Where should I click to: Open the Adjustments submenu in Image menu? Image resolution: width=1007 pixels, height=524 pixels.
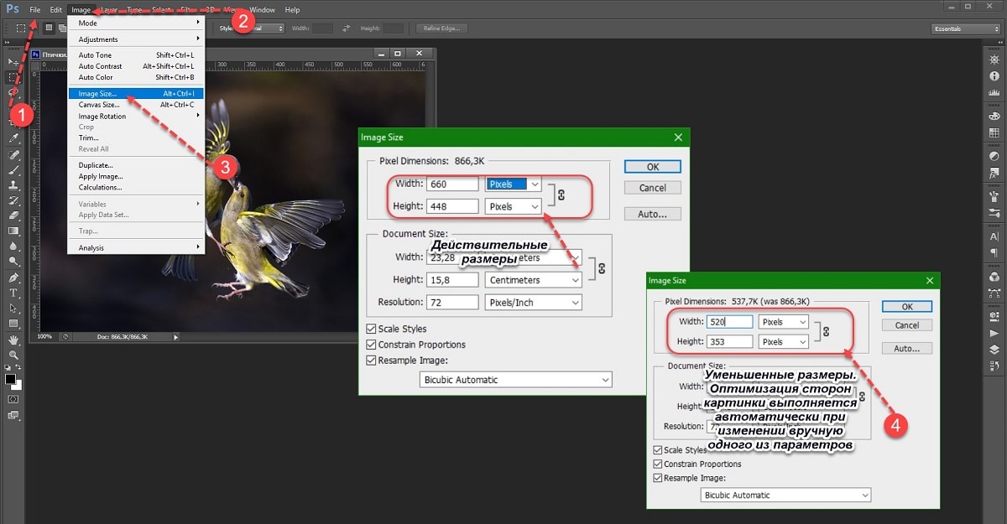(x=135, y=39)
